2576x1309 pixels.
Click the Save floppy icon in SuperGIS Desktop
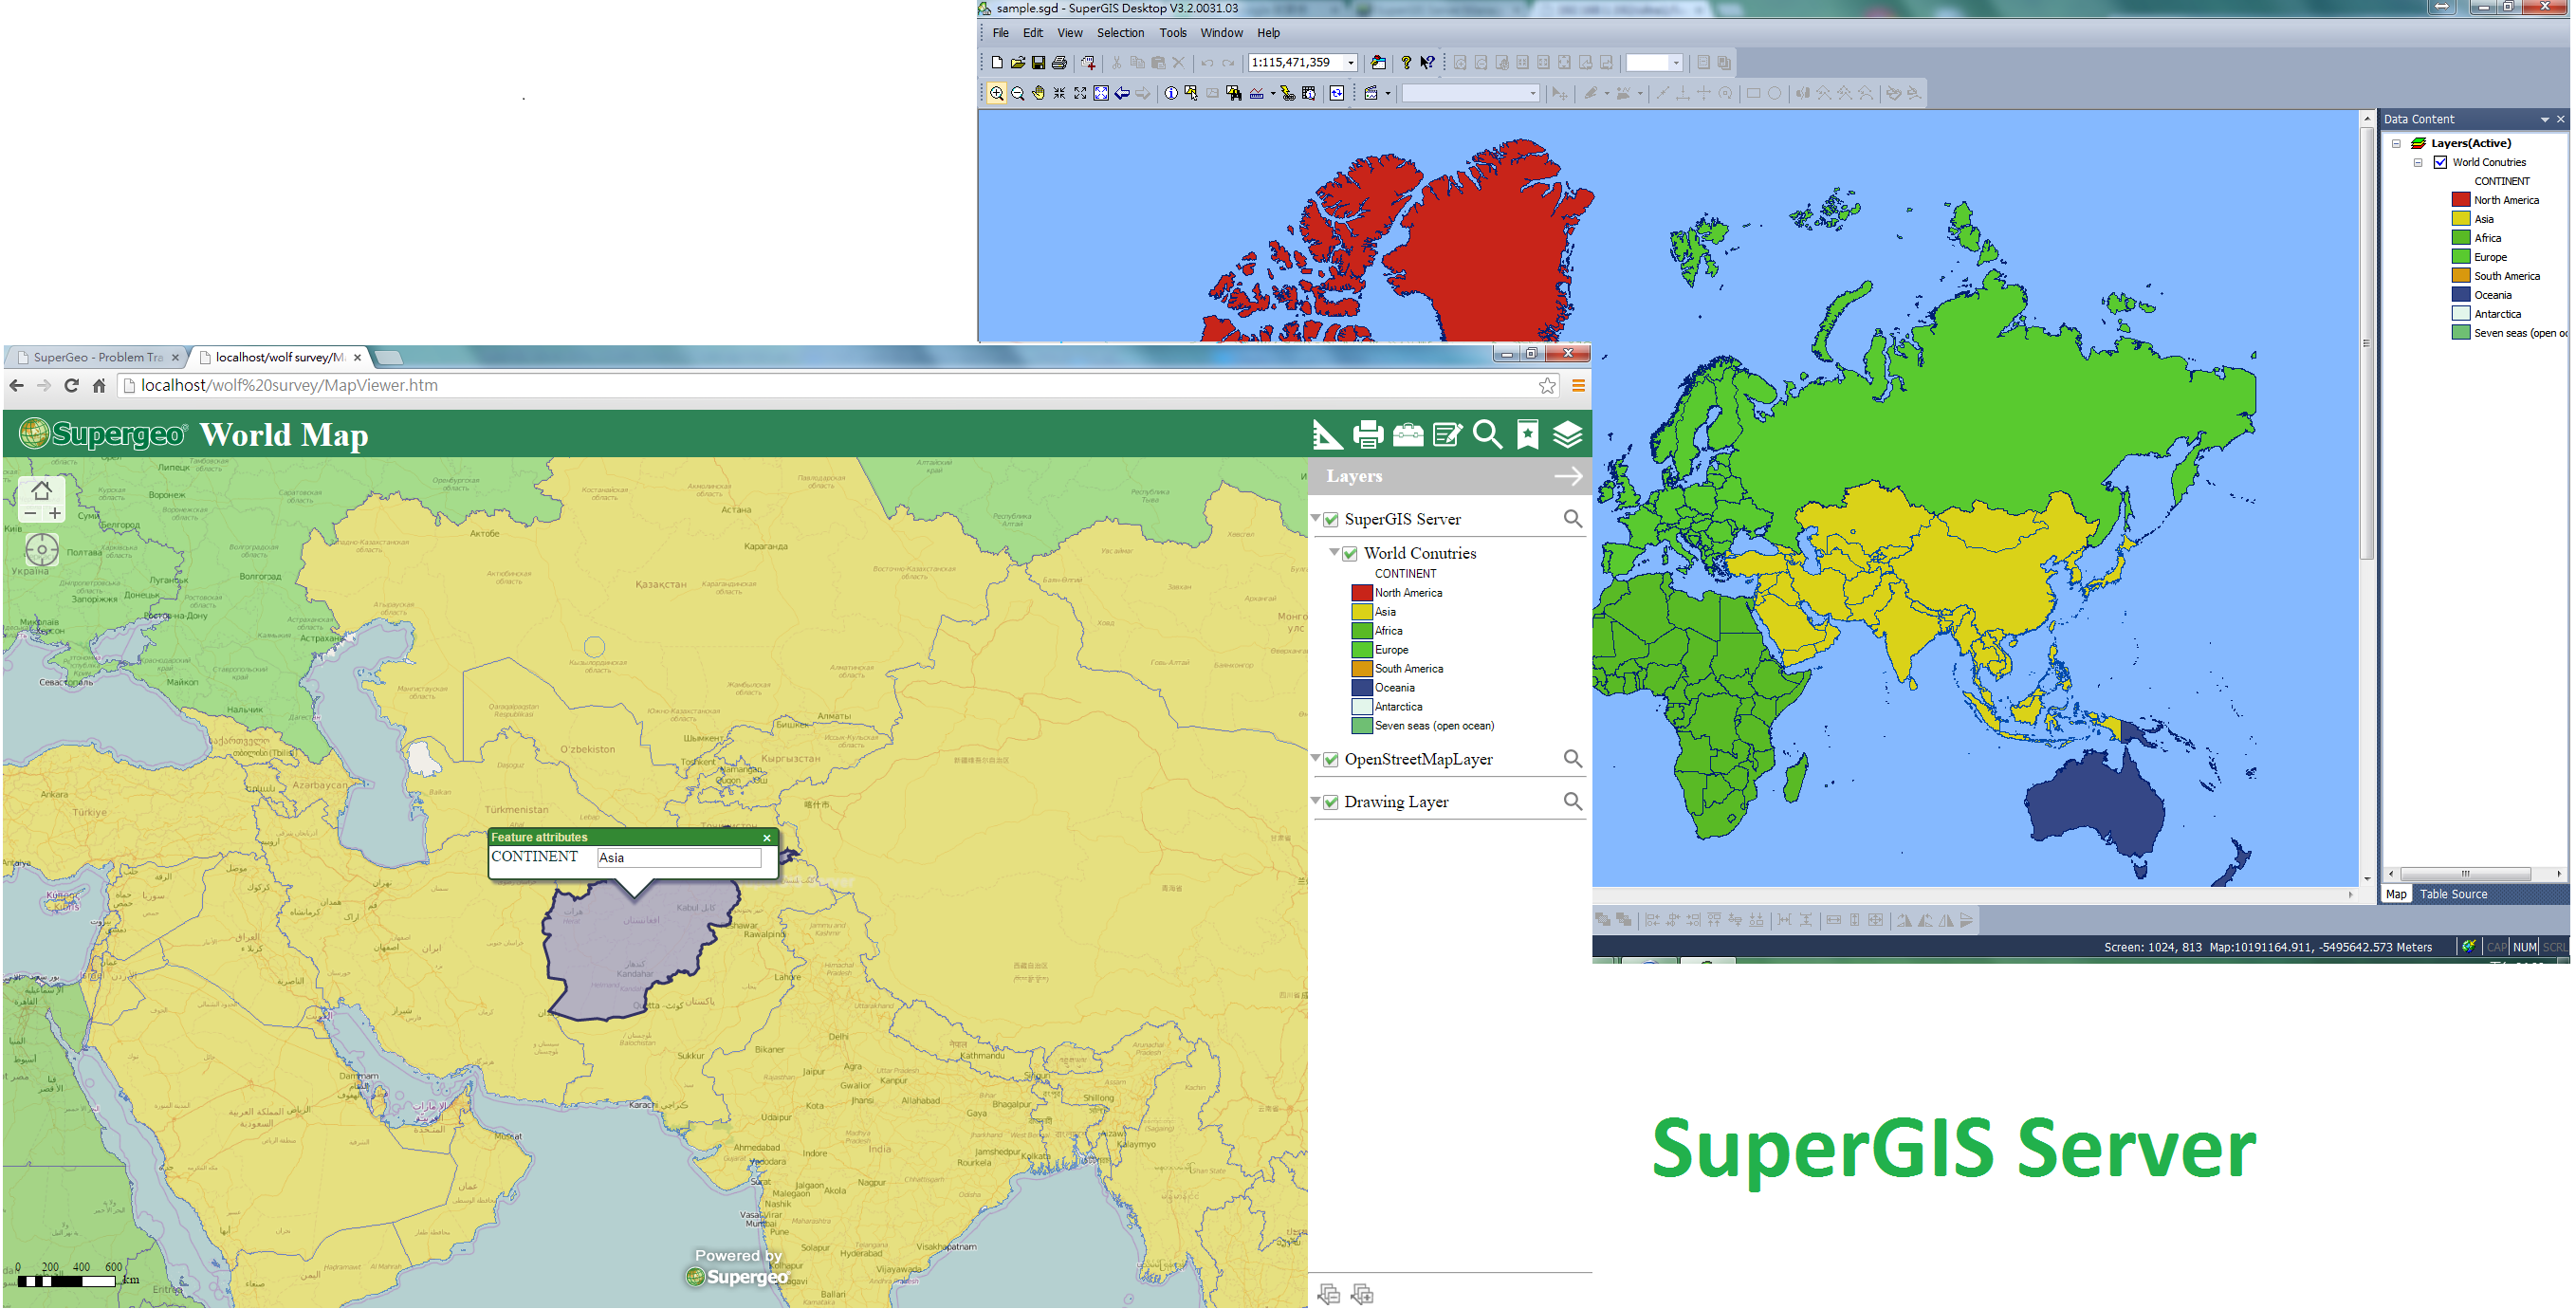(1039, 62)
